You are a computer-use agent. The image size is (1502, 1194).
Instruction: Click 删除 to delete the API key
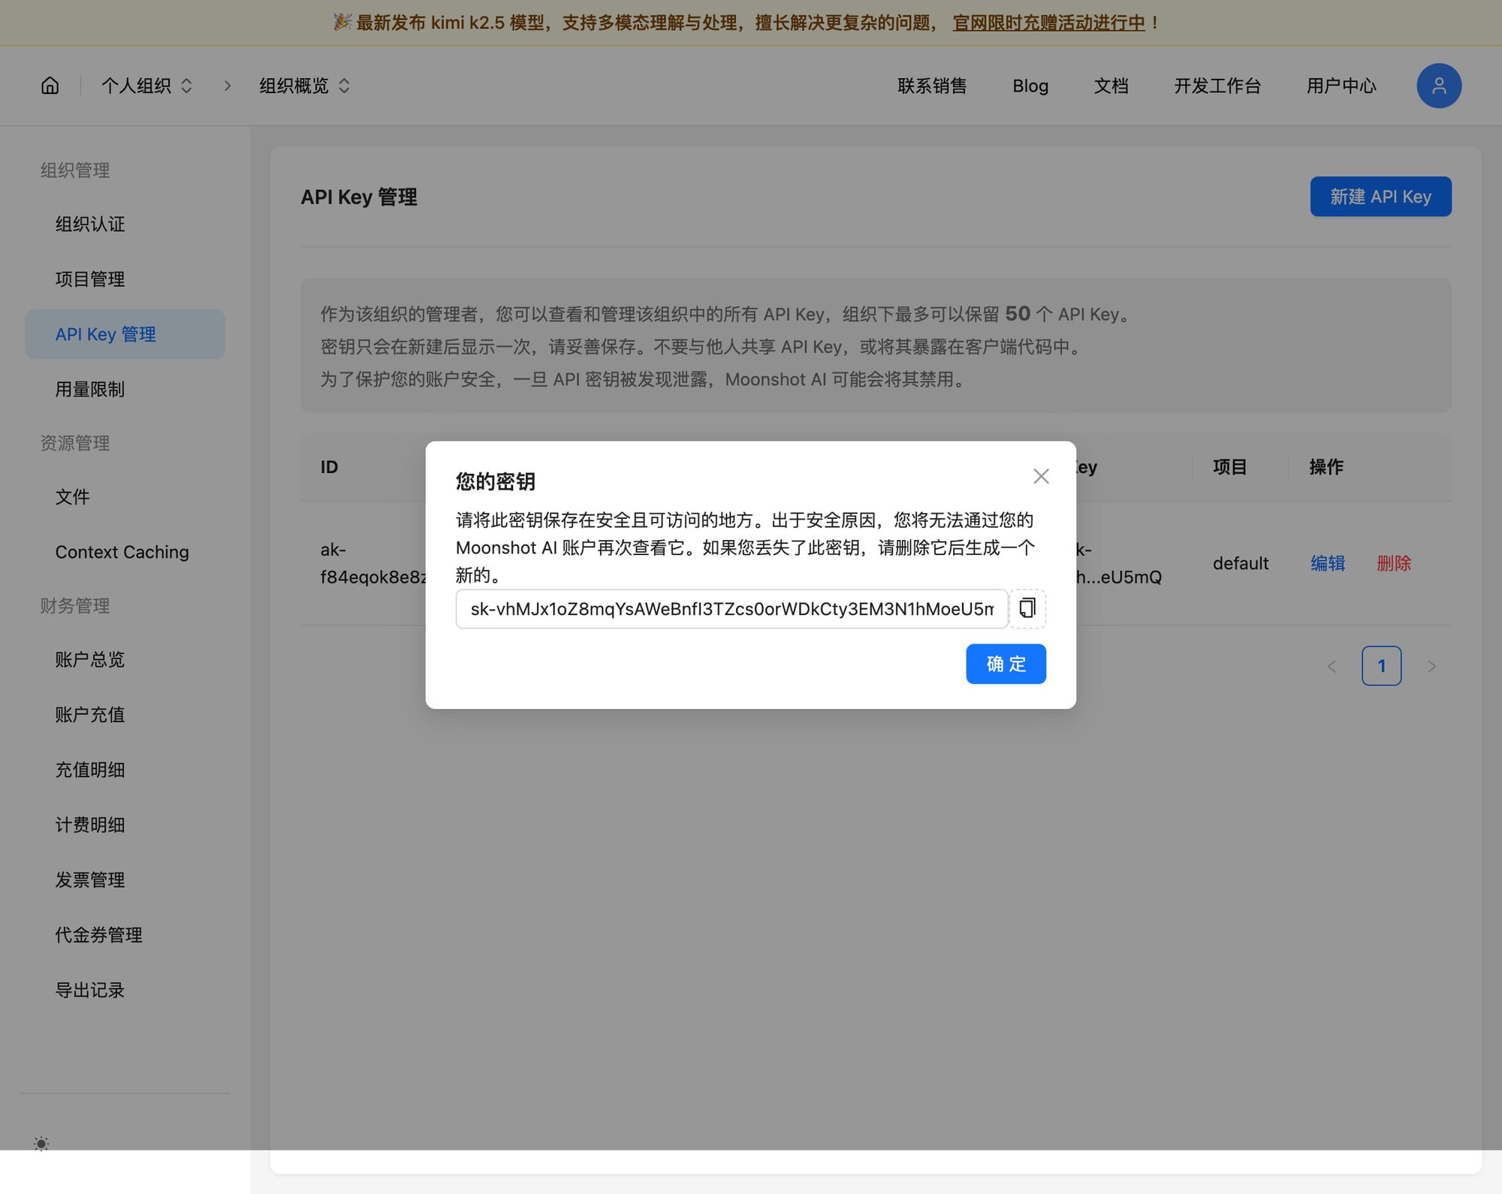point(1394,563)
